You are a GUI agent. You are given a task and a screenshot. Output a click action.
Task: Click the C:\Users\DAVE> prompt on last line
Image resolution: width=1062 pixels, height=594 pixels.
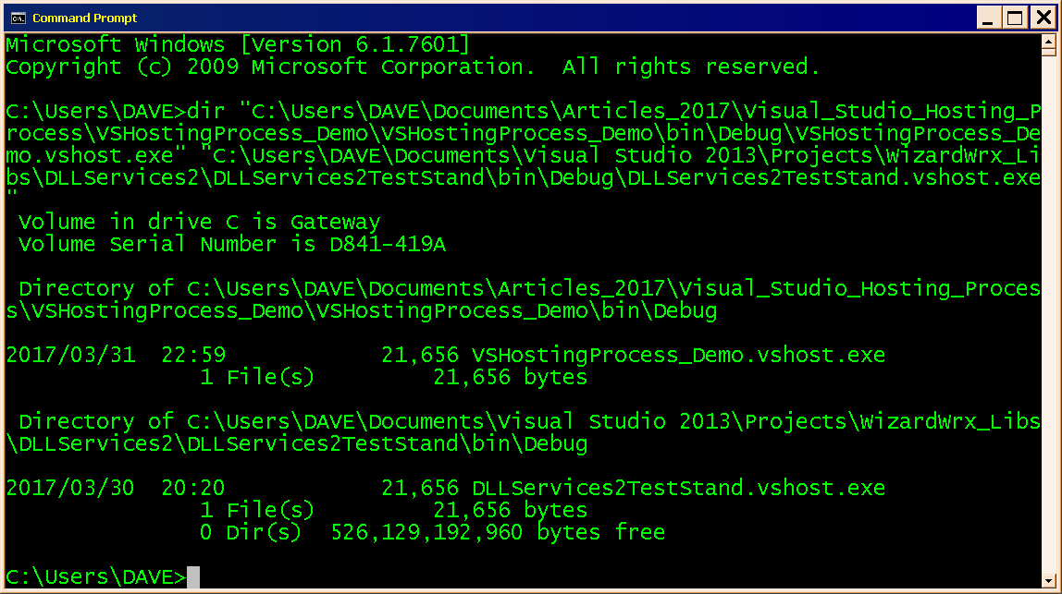pyautogui.click(x=95, y=577)
